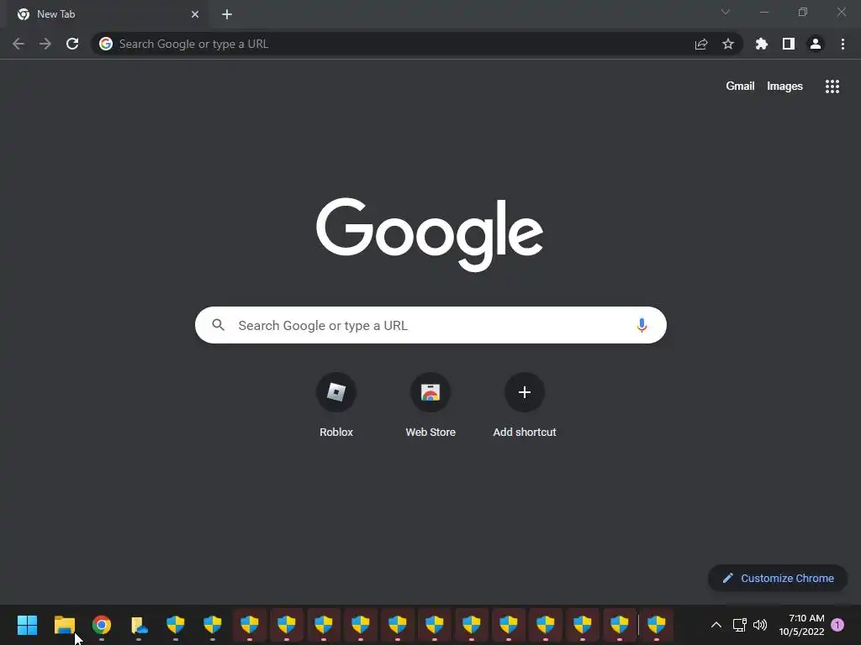Start voice search with microphone icon
This screenshot has width=861, height=645.
click(642, 325)
